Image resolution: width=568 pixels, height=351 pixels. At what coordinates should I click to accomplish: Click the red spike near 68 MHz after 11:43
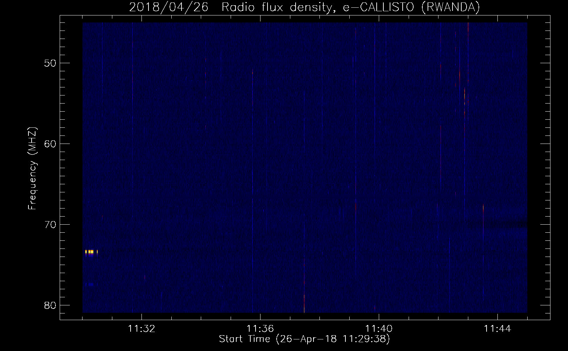483,208
